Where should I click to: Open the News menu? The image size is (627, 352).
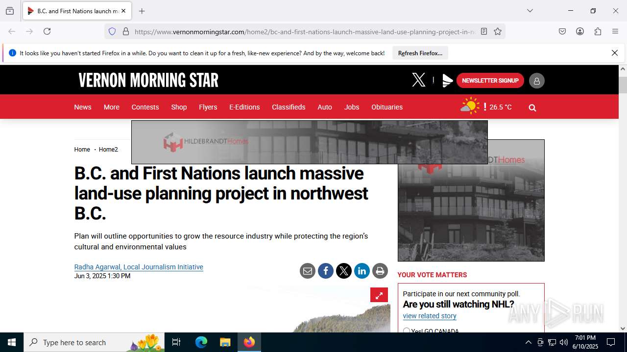click(x=83, y=107)
